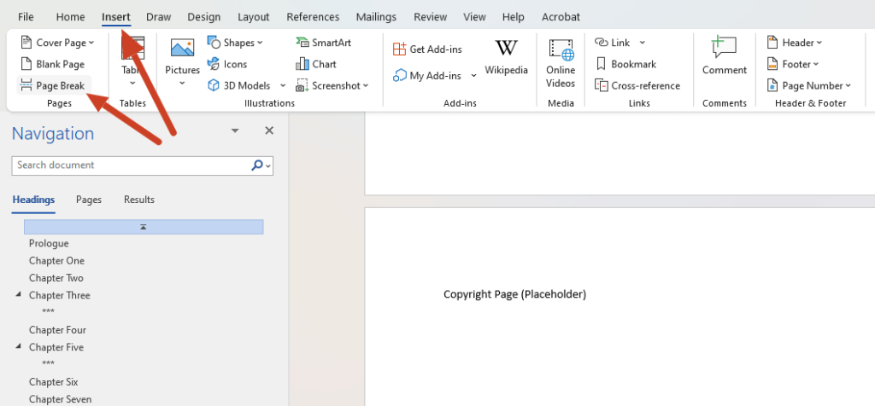Screen dimensions: 875x406
Task: Switch to the Review tab
Action: point(431,17)
